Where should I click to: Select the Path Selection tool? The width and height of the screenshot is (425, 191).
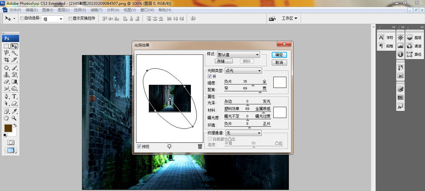[7, 103]
